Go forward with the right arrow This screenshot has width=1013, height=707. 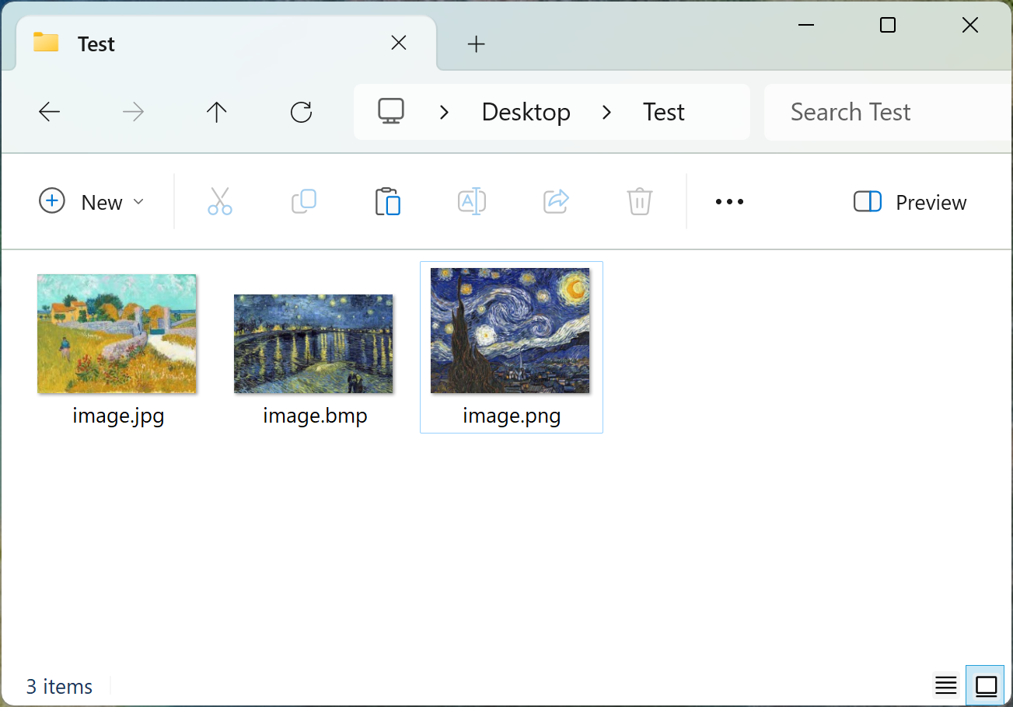tap(134, 113)
